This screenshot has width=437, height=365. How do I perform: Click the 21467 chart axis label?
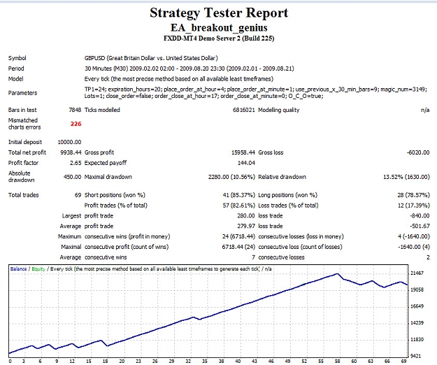pos(417,273)
